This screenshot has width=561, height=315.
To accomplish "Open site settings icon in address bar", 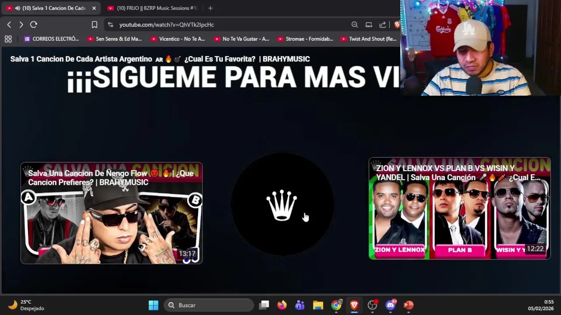I will click(x=110, y=25).
